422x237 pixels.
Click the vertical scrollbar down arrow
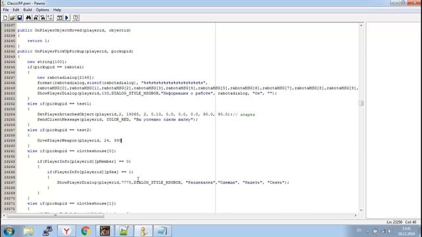pyautogui.click(x=361, y=210)
